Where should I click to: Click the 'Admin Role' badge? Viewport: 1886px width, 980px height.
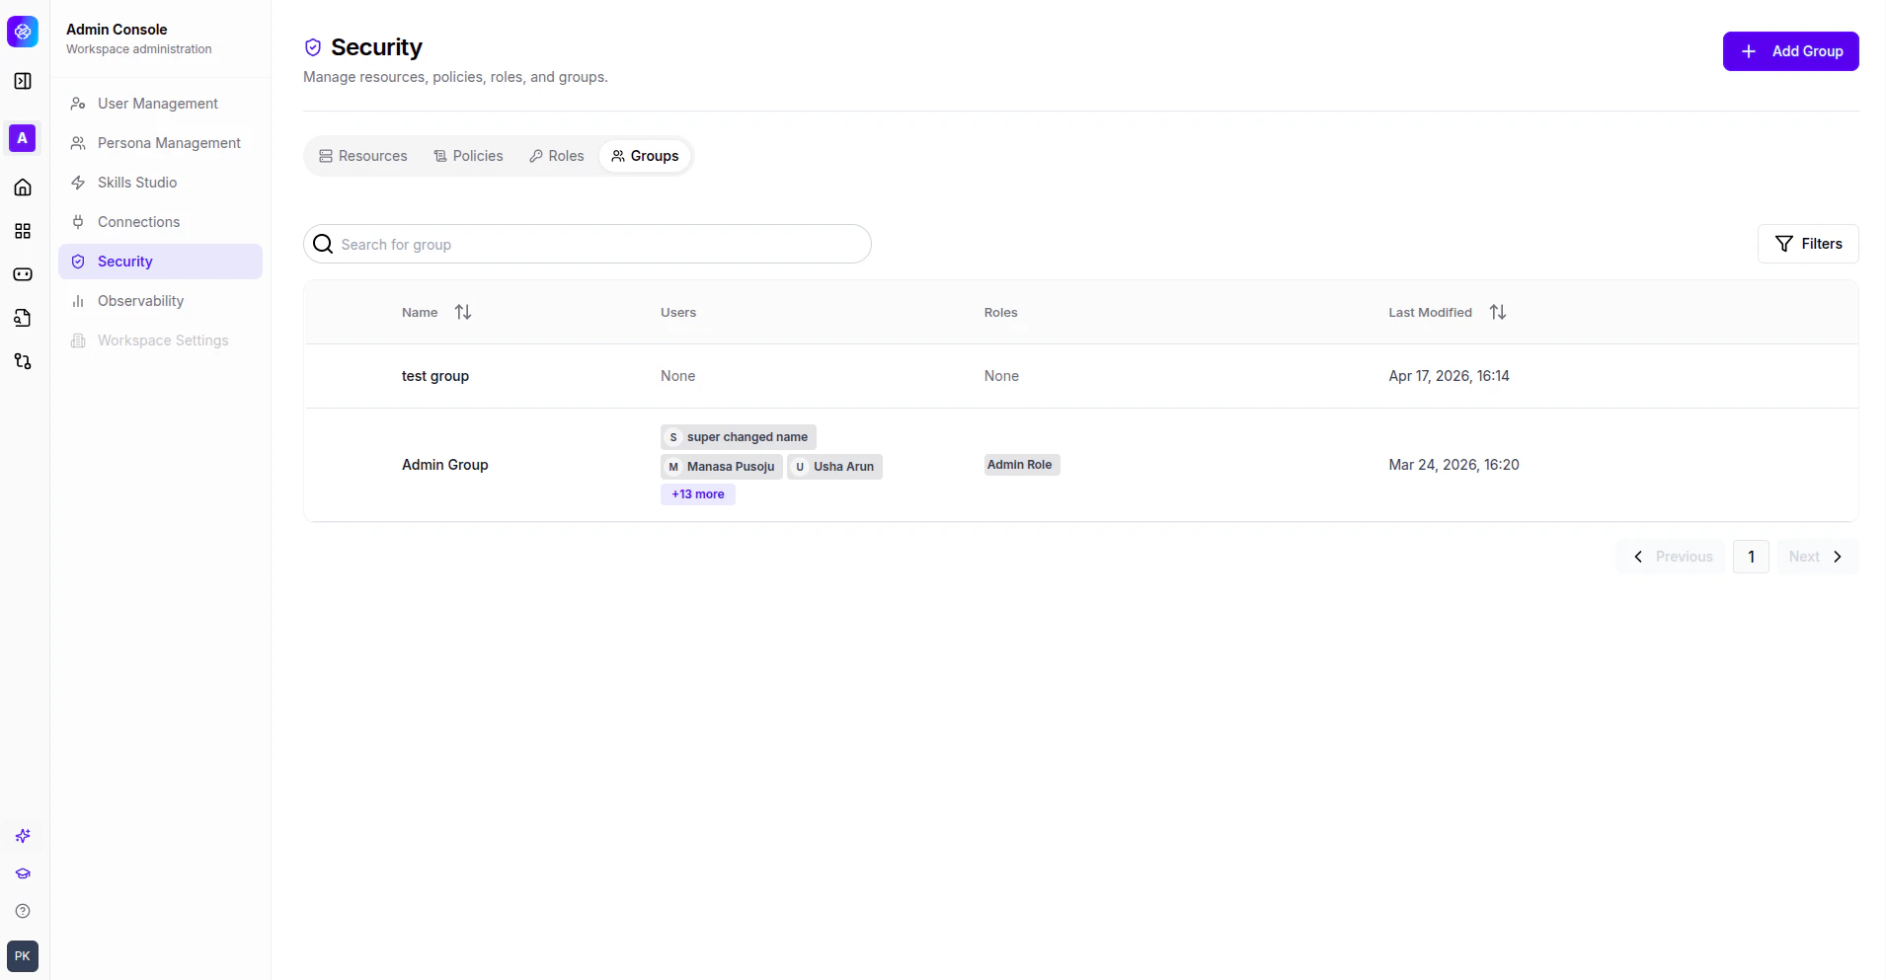(1021, 465)
